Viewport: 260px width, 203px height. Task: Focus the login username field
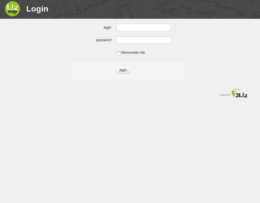(x=143, y=27)
